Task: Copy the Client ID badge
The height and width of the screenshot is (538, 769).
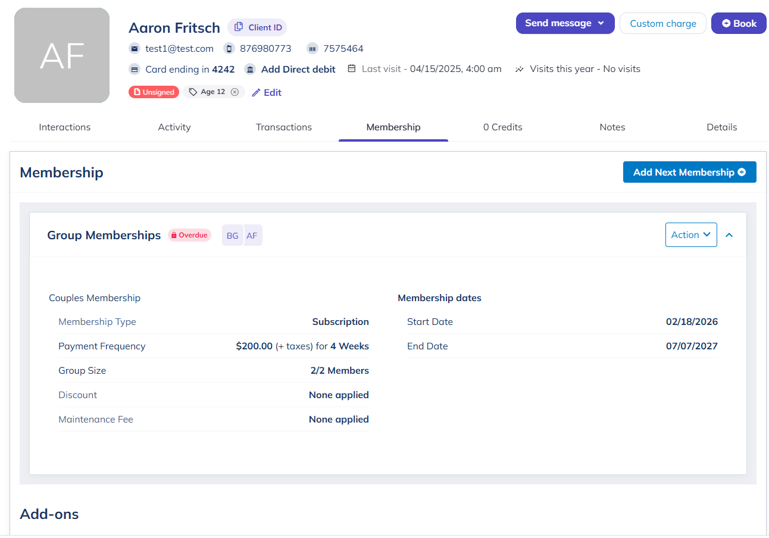Action: point(257,27)
